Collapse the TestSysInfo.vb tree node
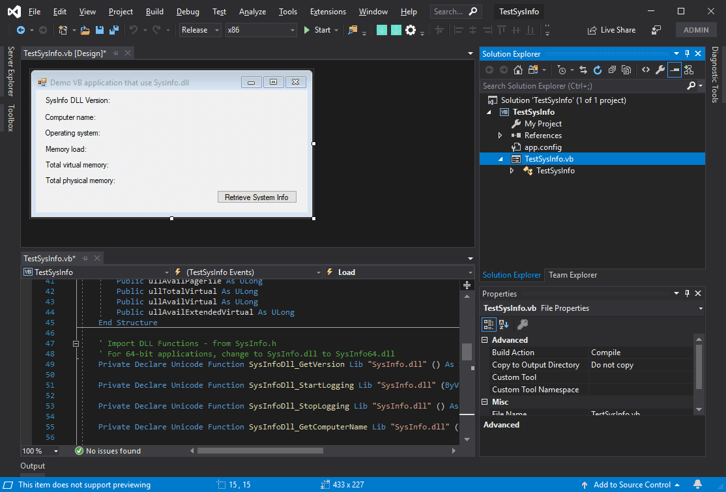 pos(500,159)
